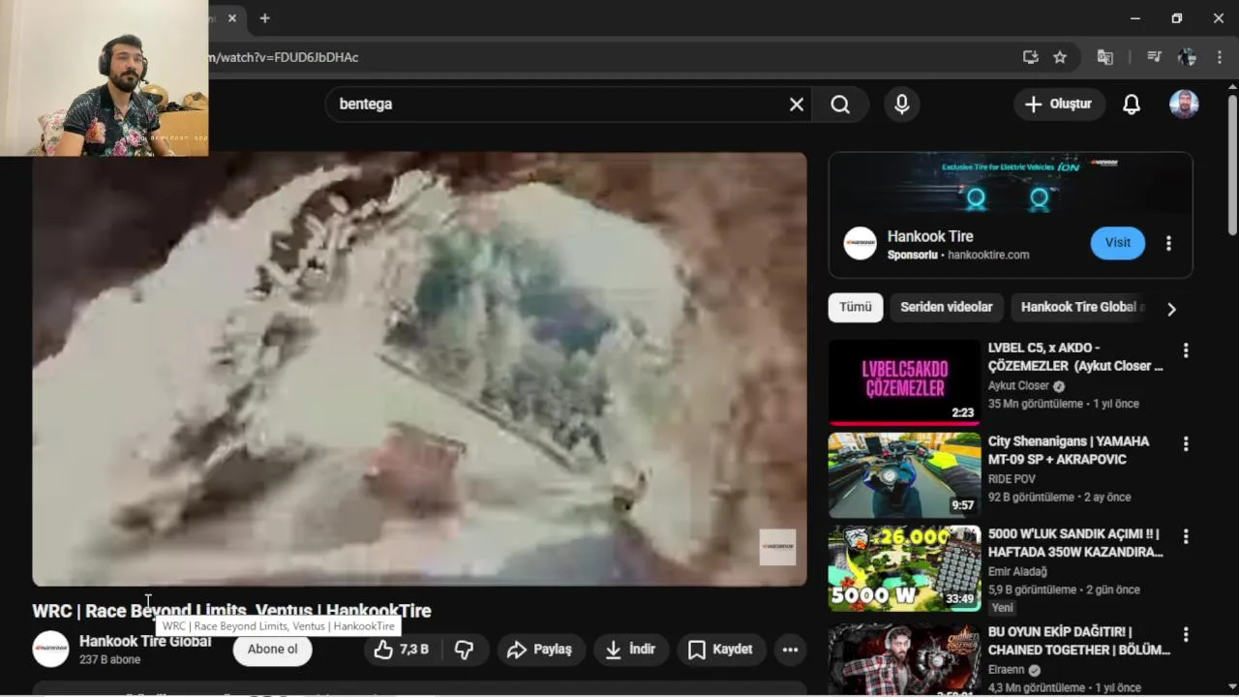This screenshot has width=1239, height=697.
Task: Show more filter chips with arrow
Action: pos(1171,309)
